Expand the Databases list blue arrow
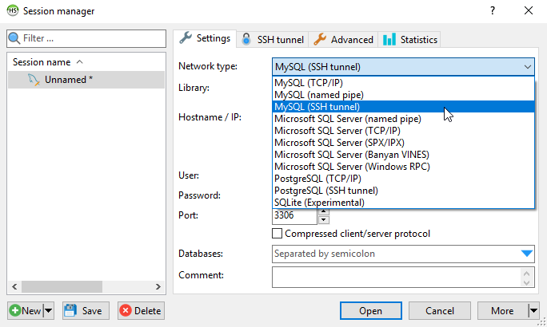The height and width of the screenshot is (327, 547). pyautogui.click(x=527, y=254)
